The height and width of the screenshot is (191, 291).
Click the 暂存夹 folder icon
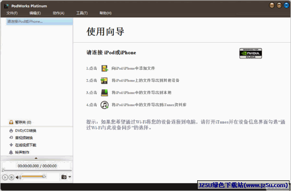(11, 122)
